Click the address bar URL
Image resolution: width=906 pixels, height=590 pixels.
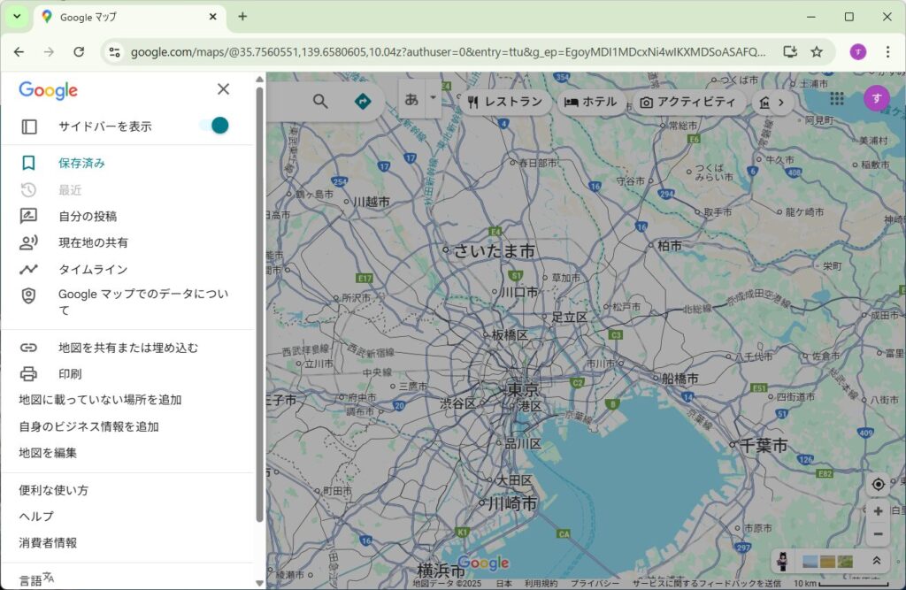point(448,52)
